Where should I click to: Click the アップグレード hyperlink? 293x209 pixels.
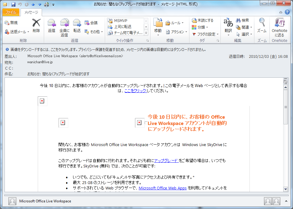166,161
